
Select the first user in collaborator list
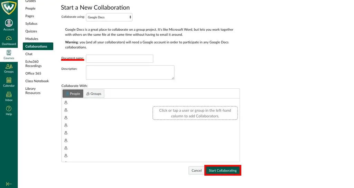pyautogui.click(x=66, y=102)
